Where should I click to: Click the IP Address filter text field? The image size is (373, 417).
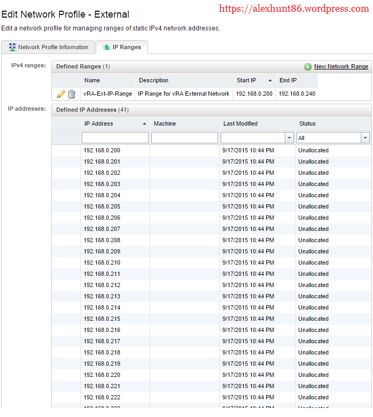pos(115,138)
